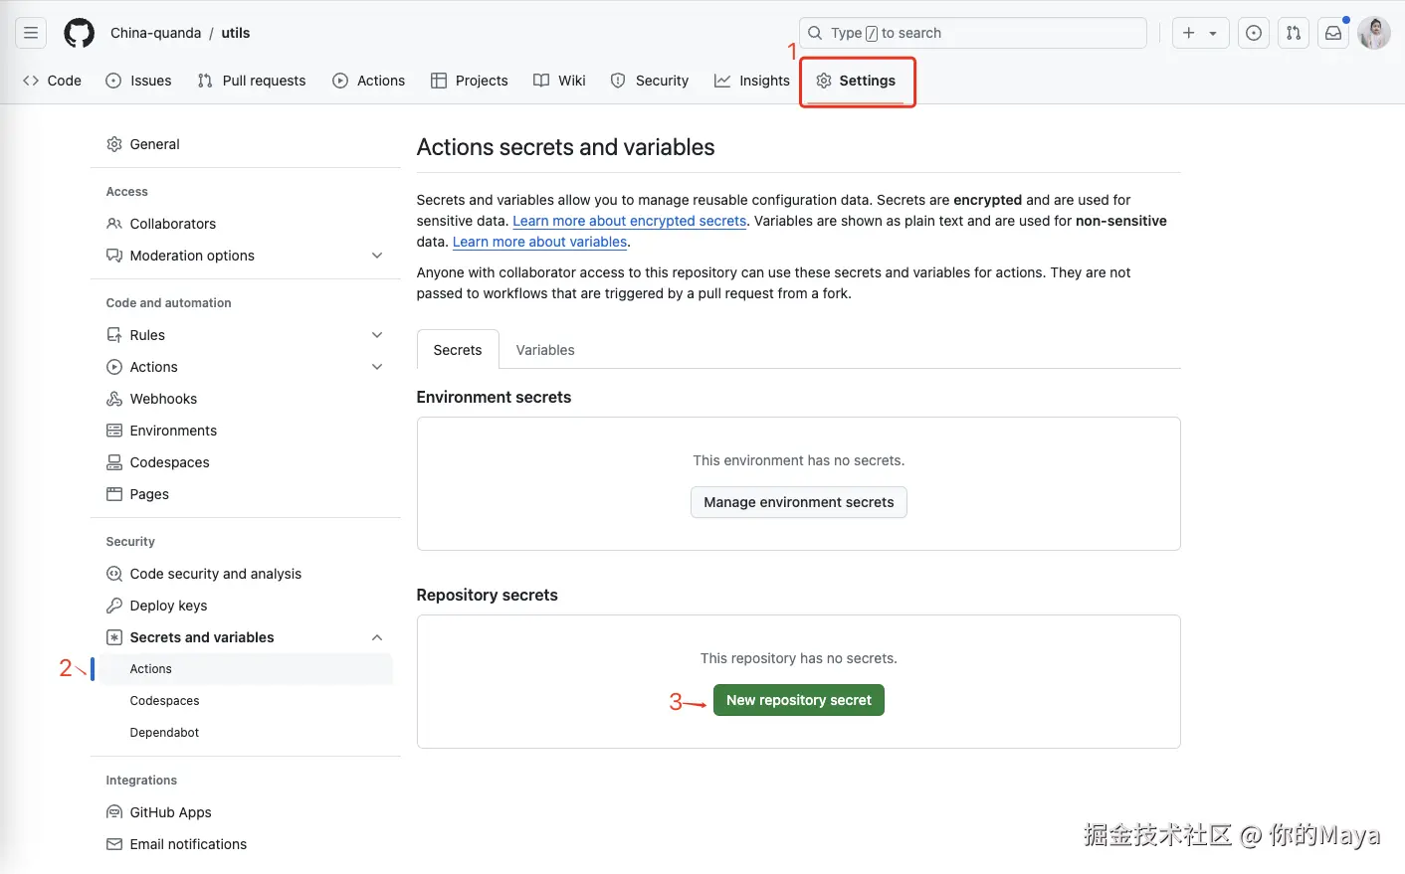Collapse the Secrets and variables section
1405x874 pixels.
377,637
